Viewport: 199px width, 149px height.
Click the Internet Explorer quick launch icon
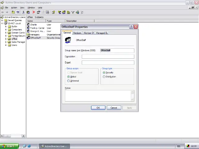[29, 146]
